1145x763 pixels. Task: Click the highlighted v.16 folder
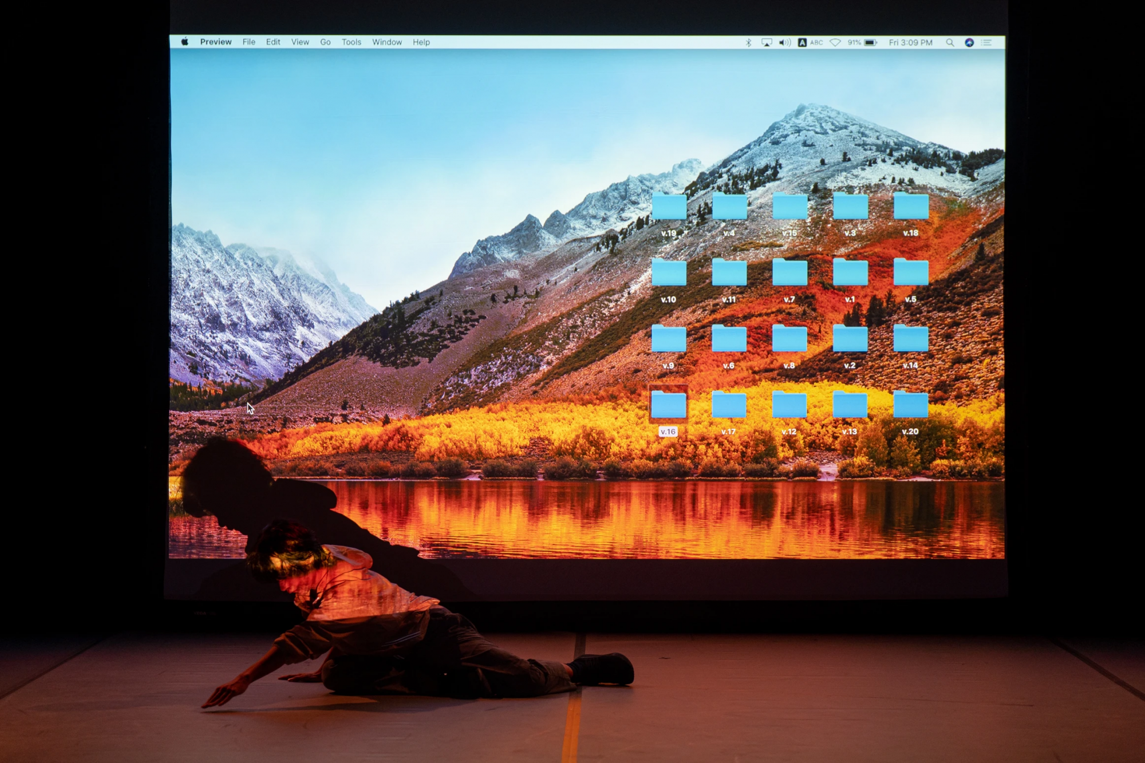pos(669,405)
